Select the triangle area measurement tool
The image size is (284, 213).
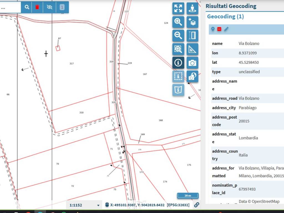tap(192, 49)
